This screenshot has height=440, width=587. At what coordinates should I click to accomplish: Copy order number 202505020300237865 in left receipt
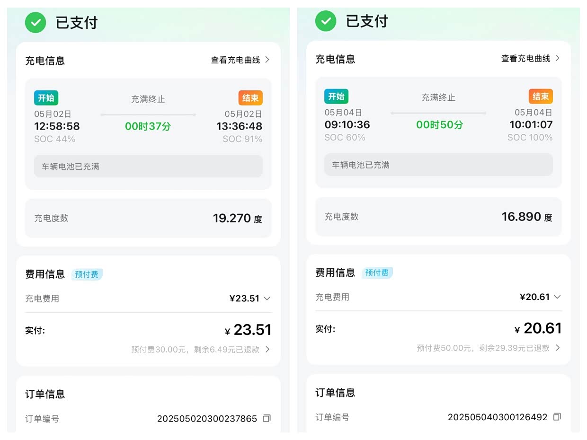tap(267, 419)
